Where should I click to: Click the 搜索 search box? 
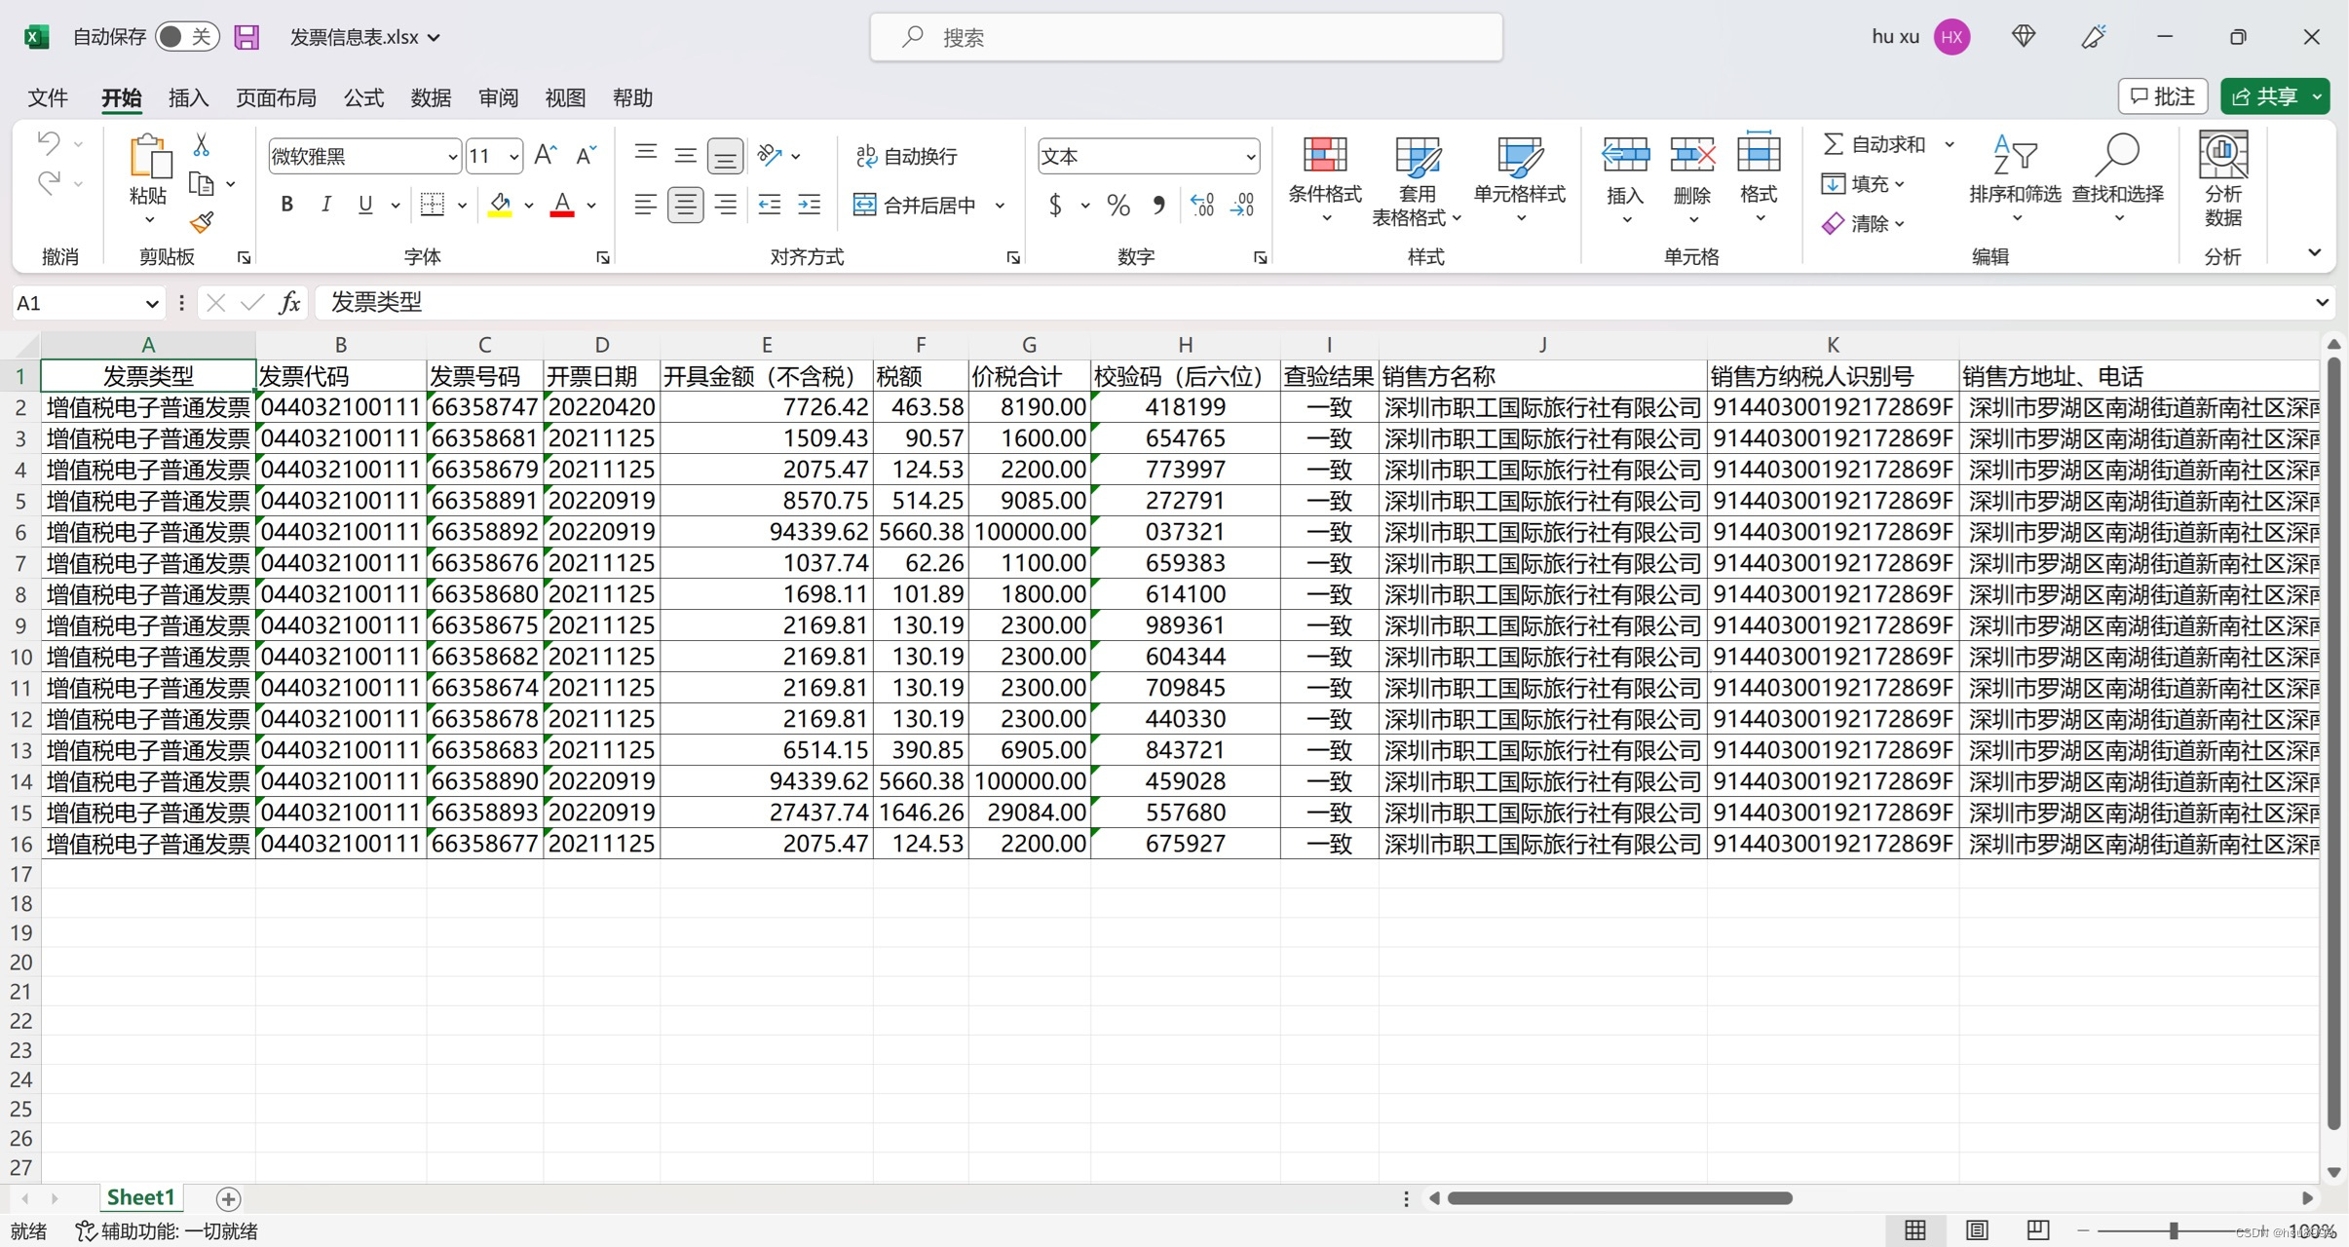[x=1186, y=37]
